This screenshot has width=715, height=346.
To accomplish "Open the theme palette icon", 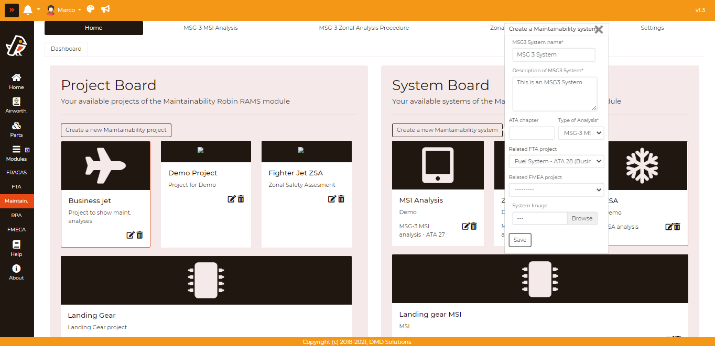I will point(91,9).
